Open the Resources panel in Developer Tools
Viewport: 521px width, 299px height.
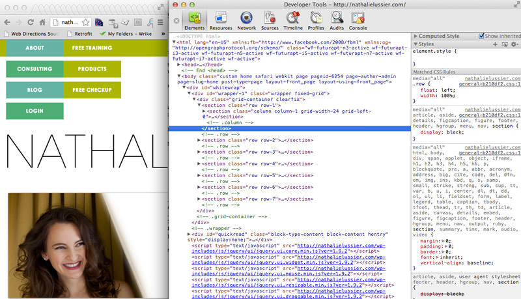click(221, 21)
